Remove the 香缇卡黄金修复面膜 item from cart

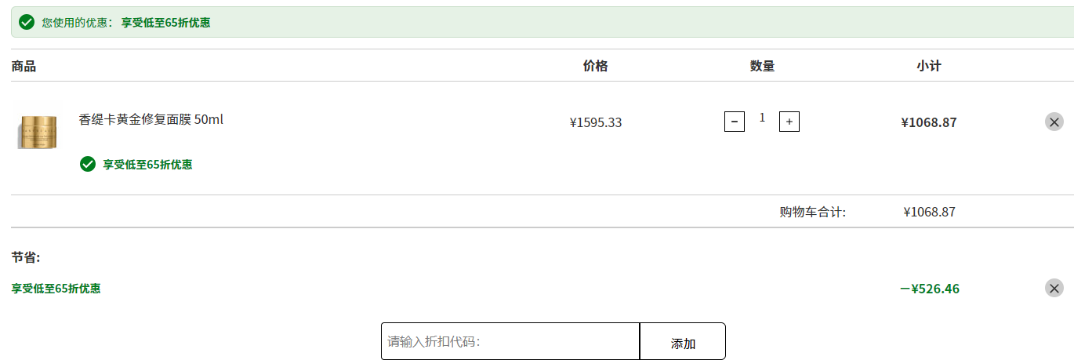(1054, 122)
